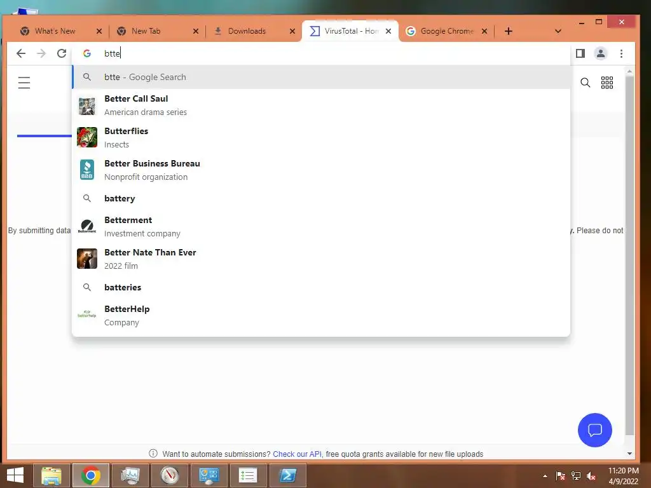651x488 pixels.
Task: Click the muted volume tray icon
Action: (x=591, y=476)
